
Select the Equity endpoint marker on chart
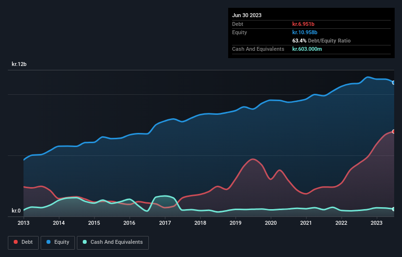[x=394, y=83]
